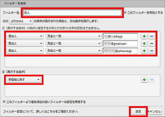Image resolution: width=165 pixels, height=117 pixels.
Task: Add another action with the green plus icon
Action: [144, 80]
